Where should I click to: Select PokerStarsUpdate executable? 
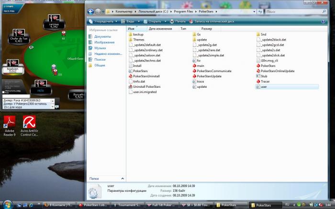coord(207,76)
